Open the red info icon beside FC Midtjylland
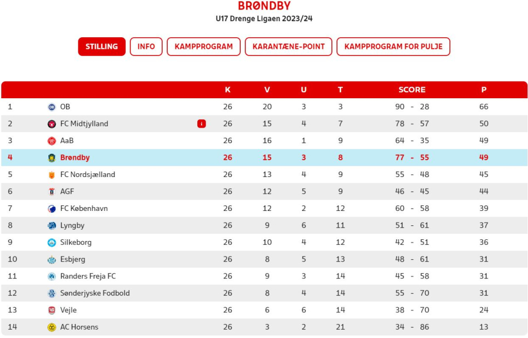The width and height of the screenshot is (528, 338). click(x=201, y=124)
